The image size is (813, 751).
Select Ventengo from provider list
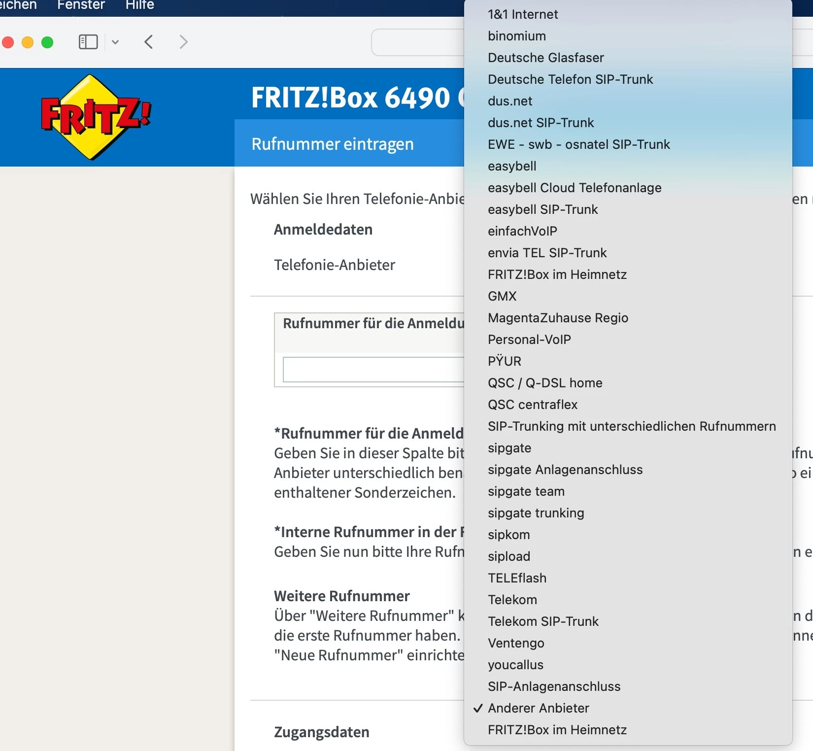pyautogui.click(x=628, y=643)
